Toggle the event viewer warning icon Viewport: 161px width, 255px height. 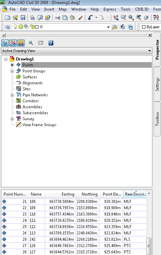21,43
